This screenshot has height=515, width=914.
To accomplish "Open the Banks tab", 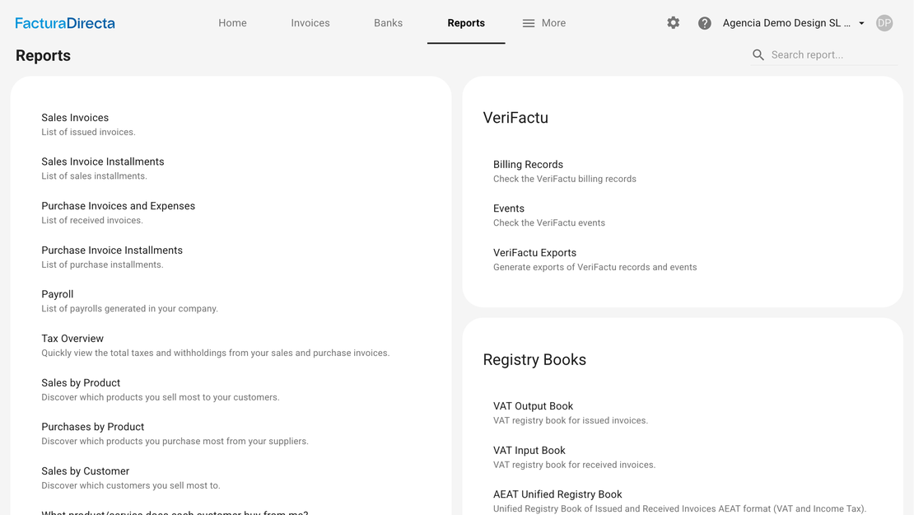I will tap(388, 23).
